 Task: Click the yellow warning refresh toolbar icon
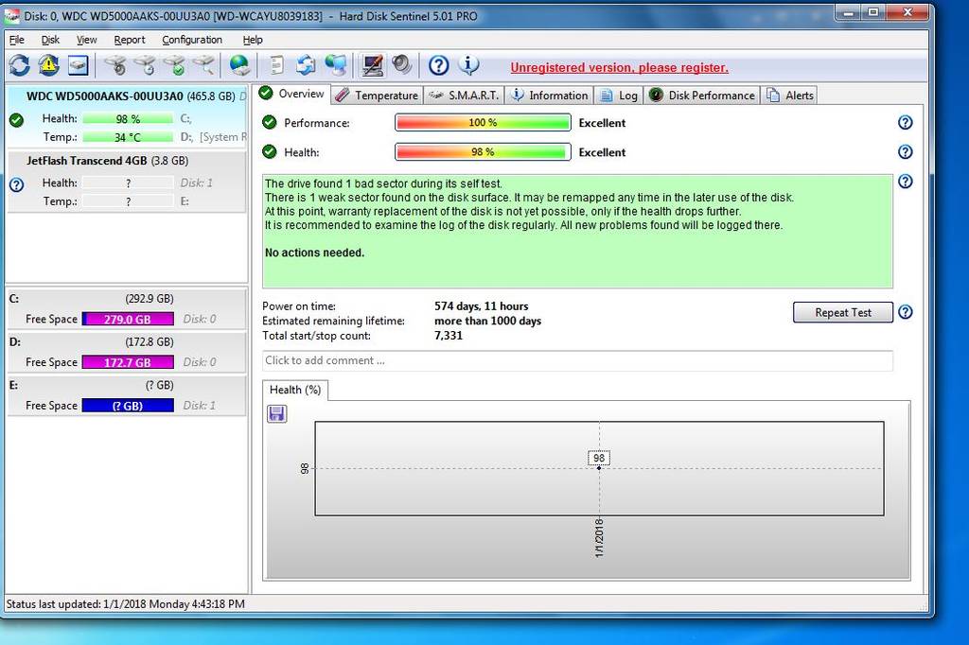point(48,65)
